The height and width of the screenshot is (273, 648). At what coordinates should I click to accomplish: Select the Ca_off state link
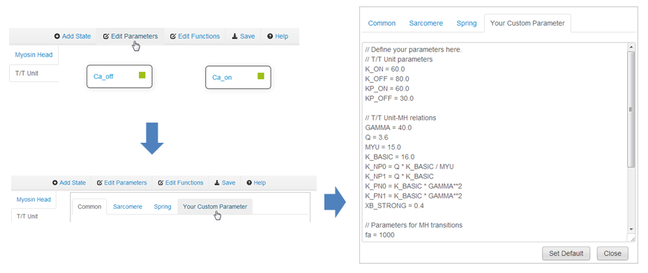(103, 77)
